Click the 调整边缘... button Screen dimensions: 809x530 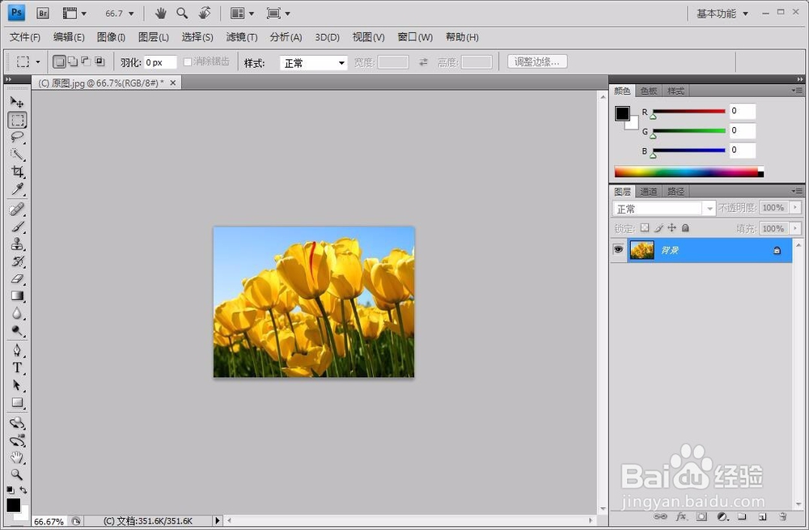tap(537, 61)
